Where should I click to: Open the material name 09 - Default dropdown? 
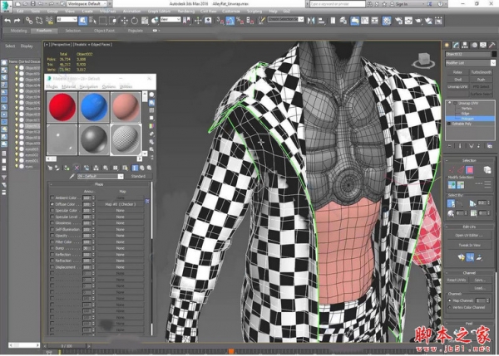[100, 176]
